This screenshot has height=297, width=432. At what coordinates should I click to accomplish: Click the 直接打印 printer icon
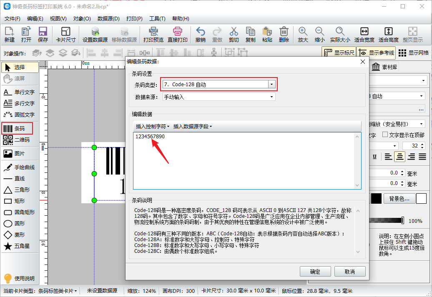[x=178, y=35]
